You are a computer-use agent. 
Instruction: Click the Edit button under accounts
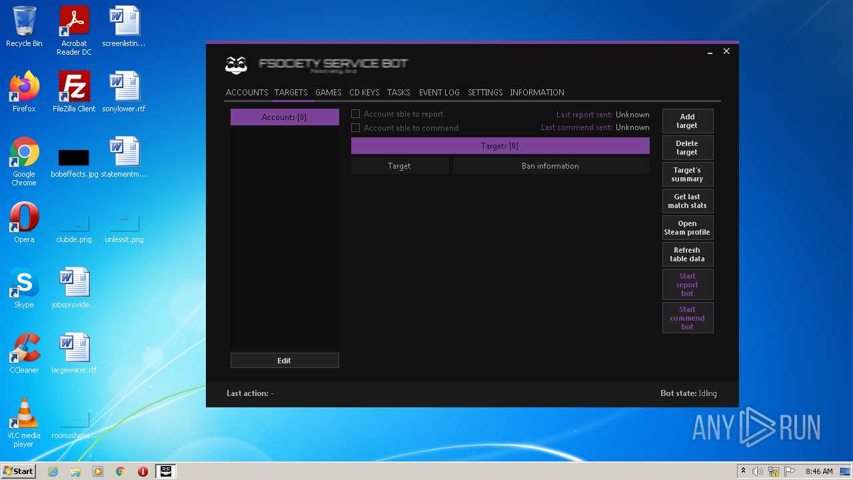tap(285, 361)
